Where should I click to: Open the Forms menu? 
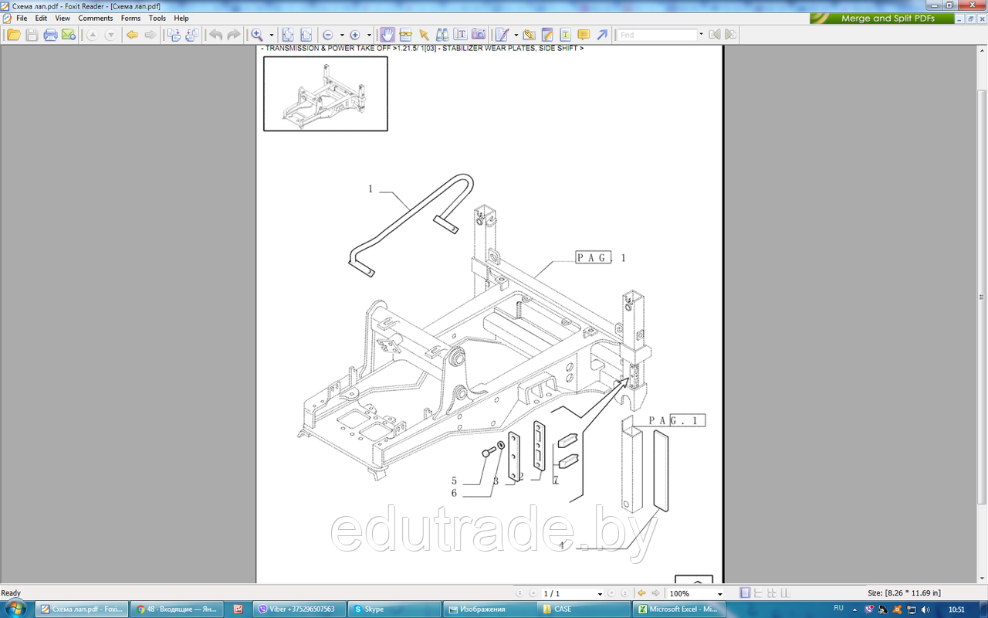[x=131, y=18]
